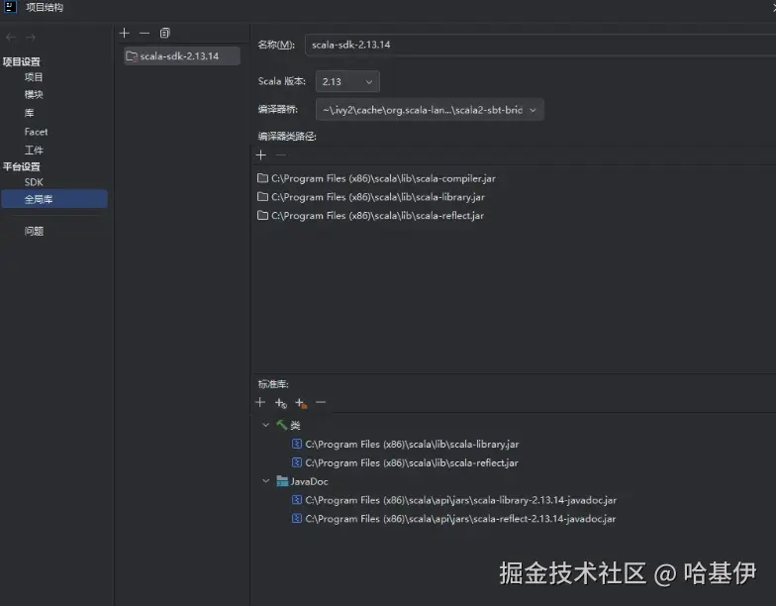
Task: Open SDK platform settings page
Action: click(34, 182)
